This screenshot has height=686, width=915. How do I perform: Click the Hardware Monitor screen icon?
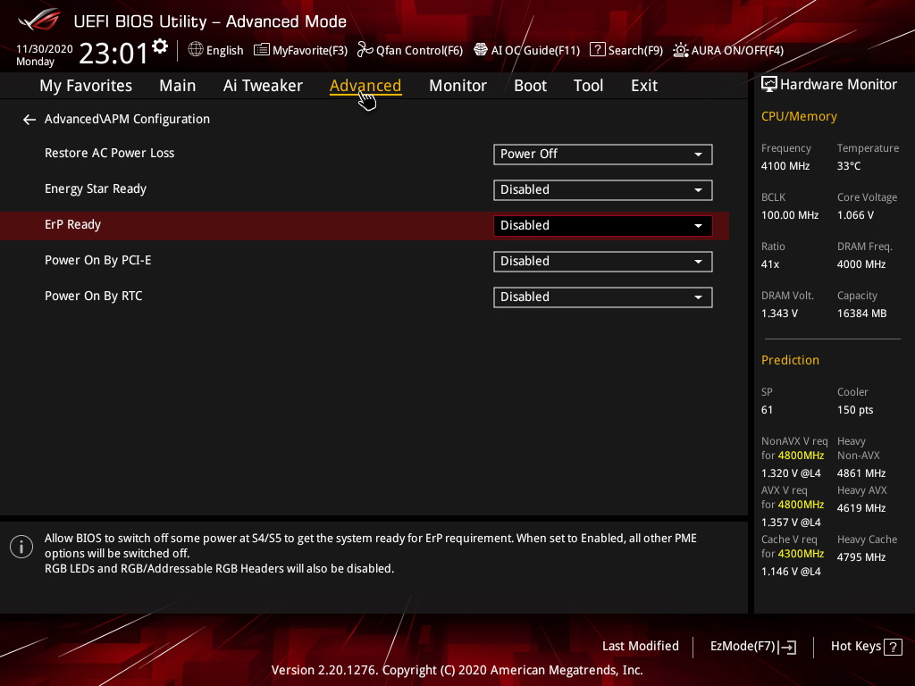coord(769,85)
